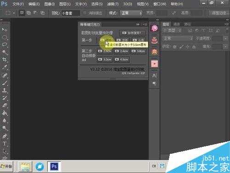Open the 图像(I) menu
Image resolution: width=230 pixels, height=173 pixels.
[x=49, y=4]
